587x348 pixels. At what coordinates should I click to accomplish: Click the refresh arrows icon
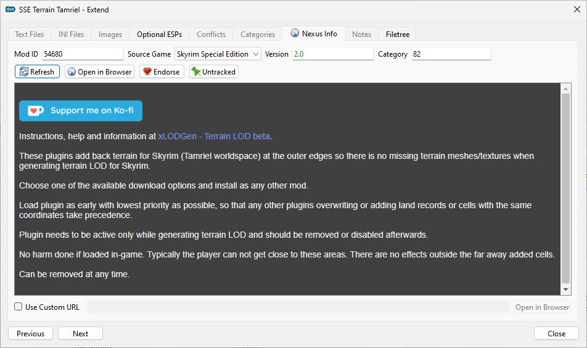click(23, 72)
